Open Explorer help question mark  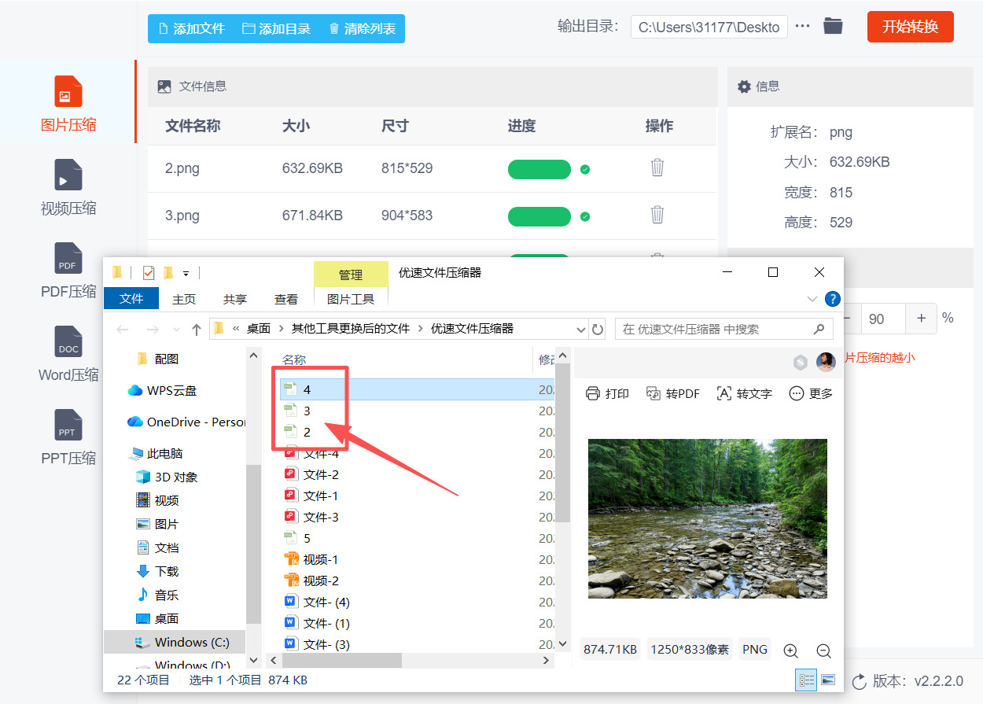click(832, 299)
